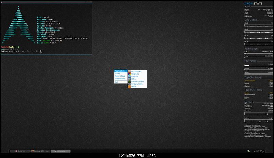This screenshot has height=158, width=274.
Task: Open the Applications menu entry
Action: [x=121, y=71]
